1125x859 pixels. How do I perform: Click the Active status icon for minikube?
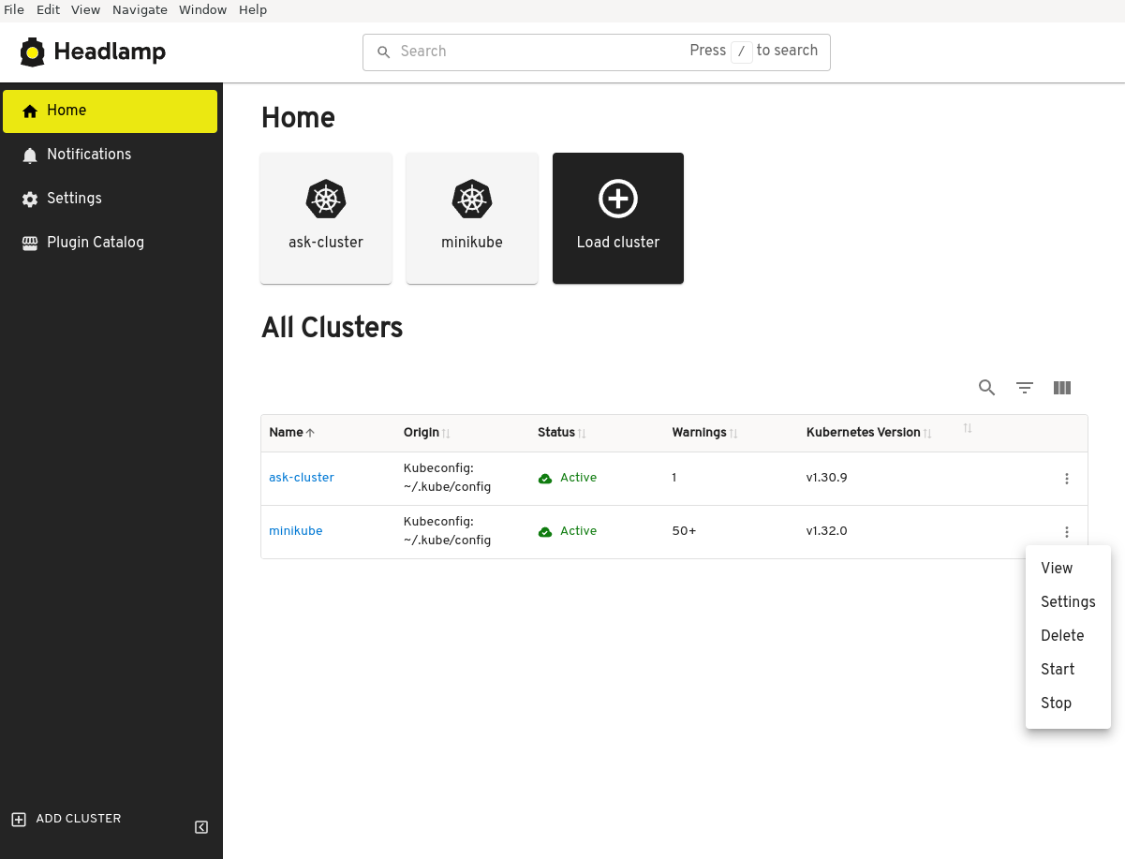pos(545,532)
